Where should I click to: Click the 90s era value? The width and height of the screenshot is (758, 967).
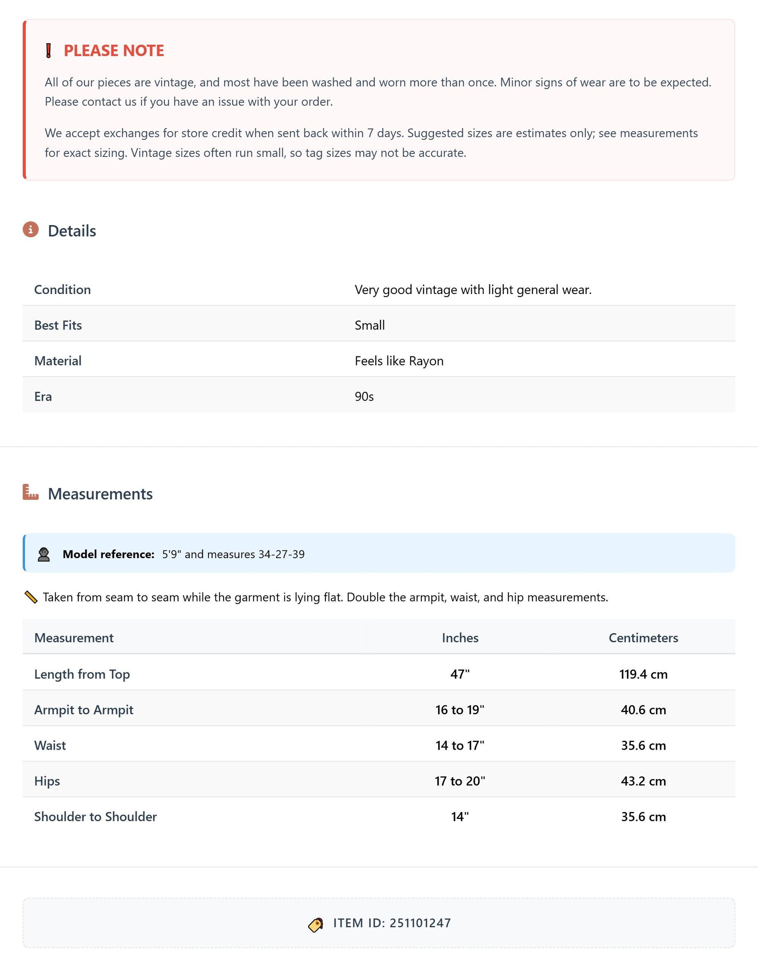[364, 396]
